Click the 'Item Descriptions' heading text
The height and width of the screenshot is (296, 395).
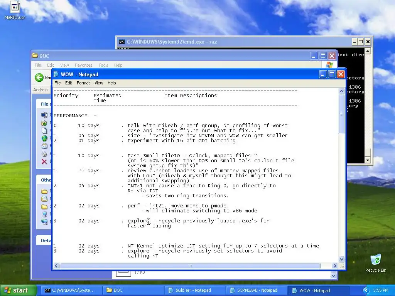[x=191, y=96]
